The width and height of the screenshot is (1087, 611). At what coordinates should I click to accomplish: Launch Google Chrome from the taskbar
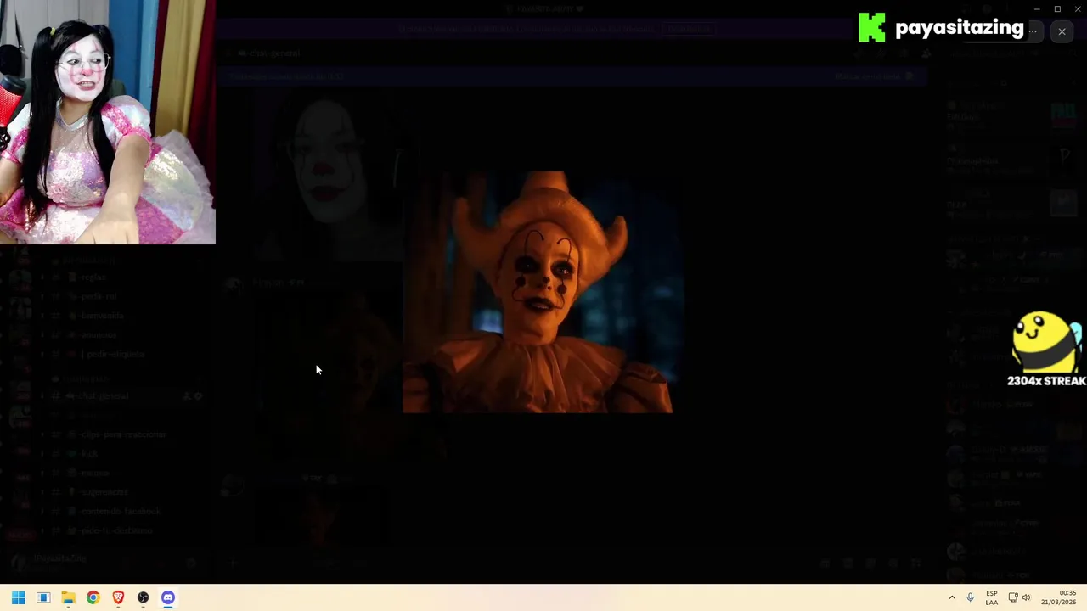(93, 597)
